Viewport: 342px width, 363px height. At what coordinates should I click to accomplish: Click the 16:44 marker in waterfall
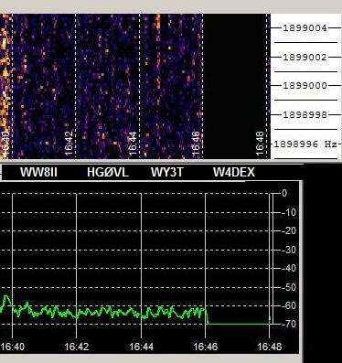coord(133,143)
